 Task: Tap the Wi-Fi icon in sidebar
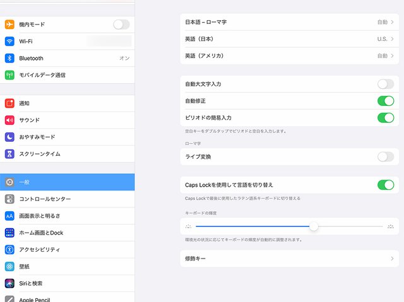[x=9, y=41]
